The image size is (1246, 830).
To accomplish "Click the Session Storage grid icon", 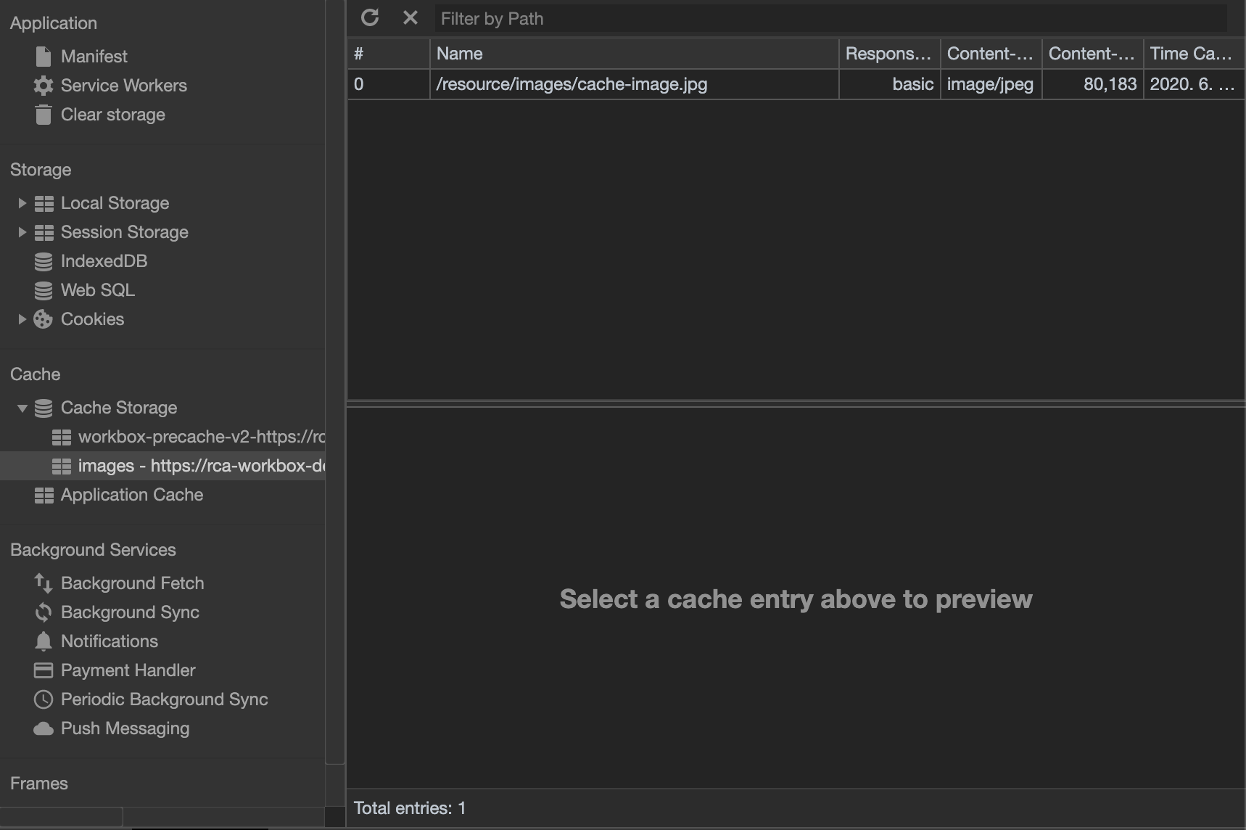I will click(44, 233).
